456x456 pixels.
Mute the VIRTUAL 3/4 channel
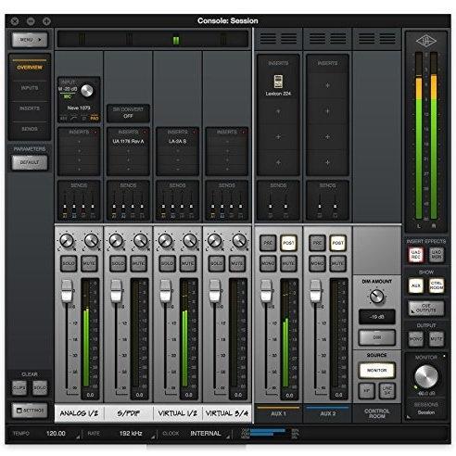(237, 263)
